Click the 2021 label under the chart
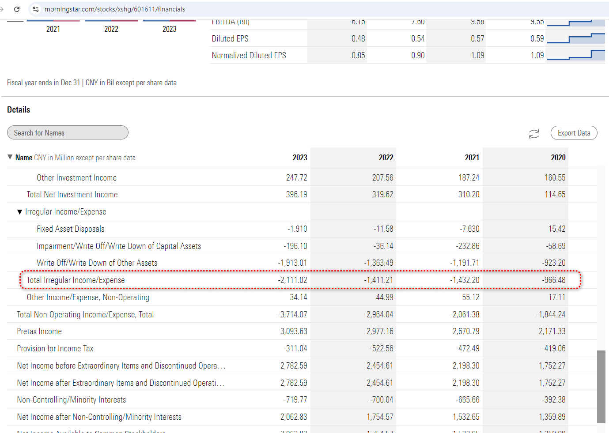 (53, 29)
